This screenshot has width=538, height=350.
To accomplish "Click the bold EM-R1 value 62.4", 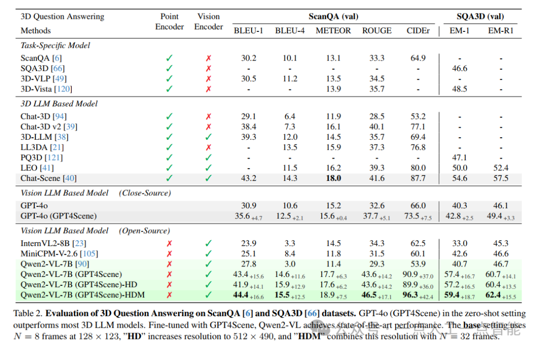I will point(493,295).
